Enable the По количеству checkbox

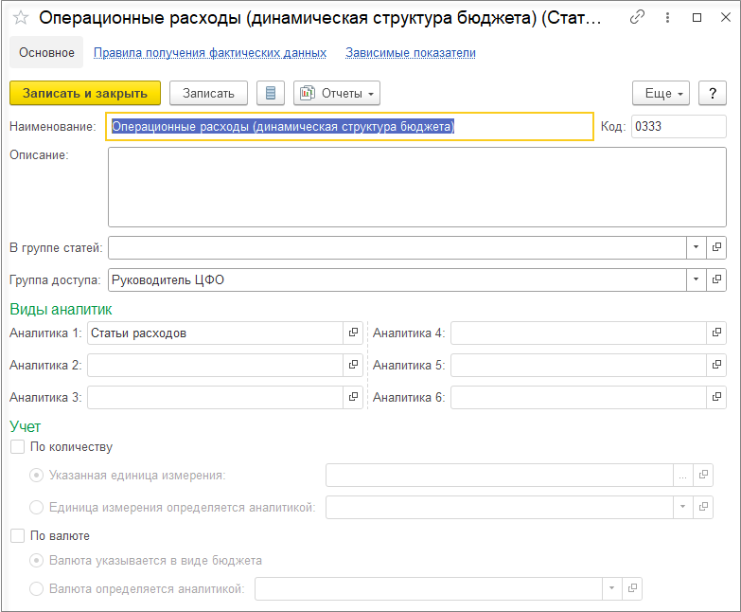17,447
